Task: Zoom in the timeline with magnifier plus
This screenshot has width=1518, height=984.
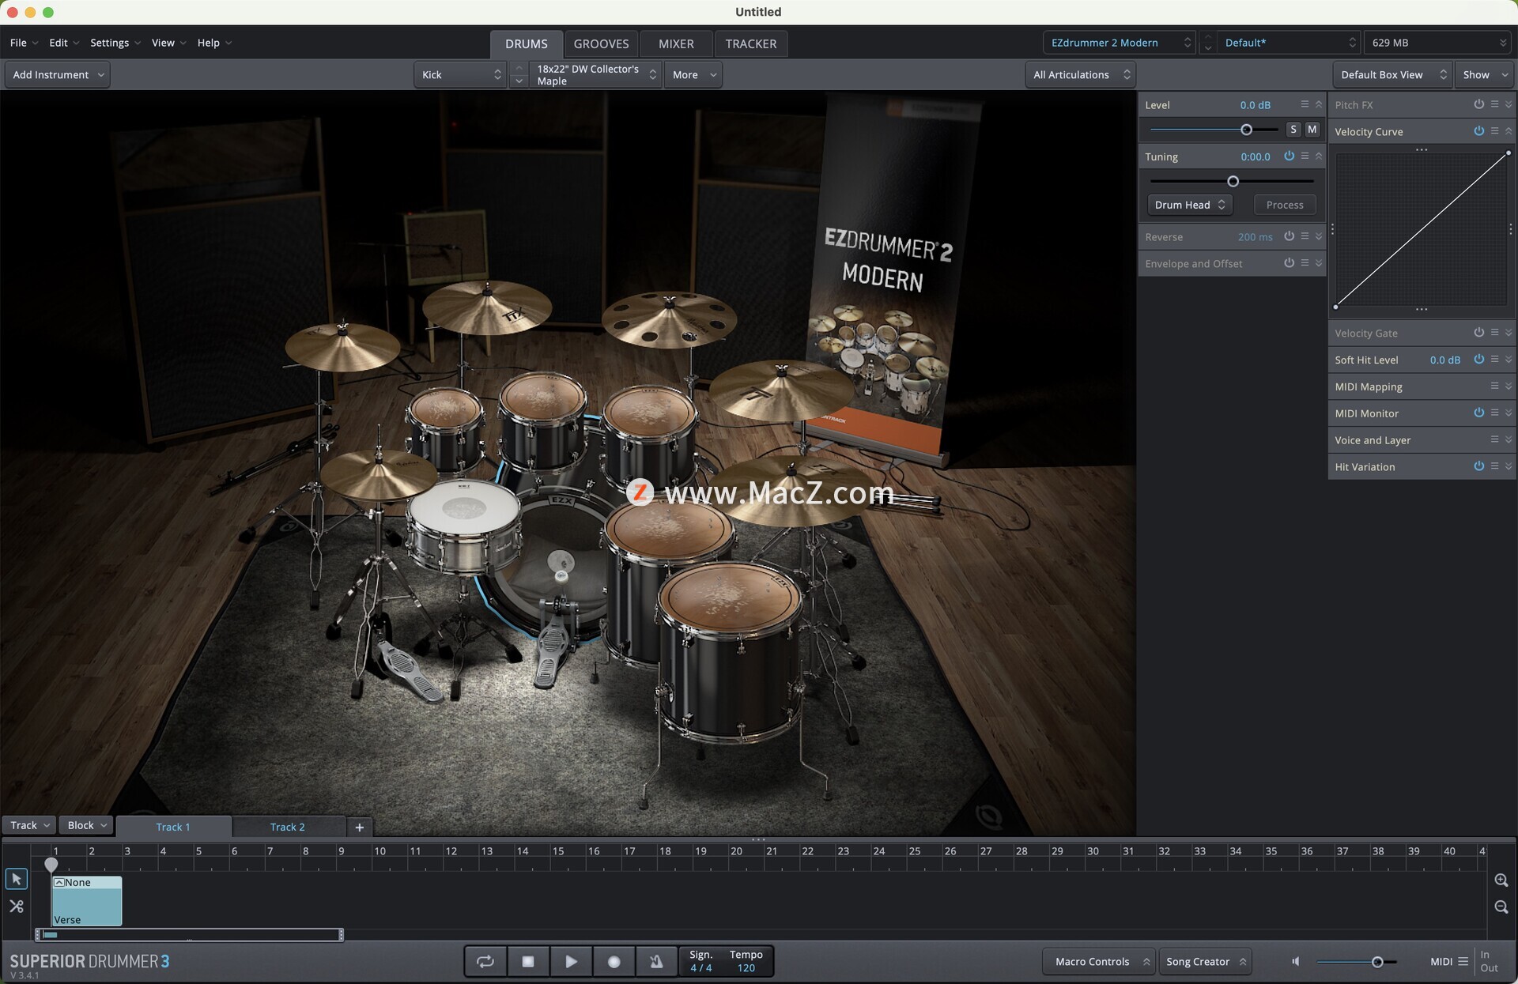Action: tap(1501, 880)
